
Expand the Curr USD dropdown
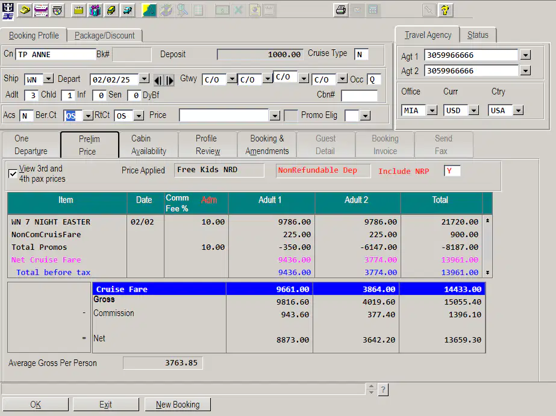(x=473, y=110)
